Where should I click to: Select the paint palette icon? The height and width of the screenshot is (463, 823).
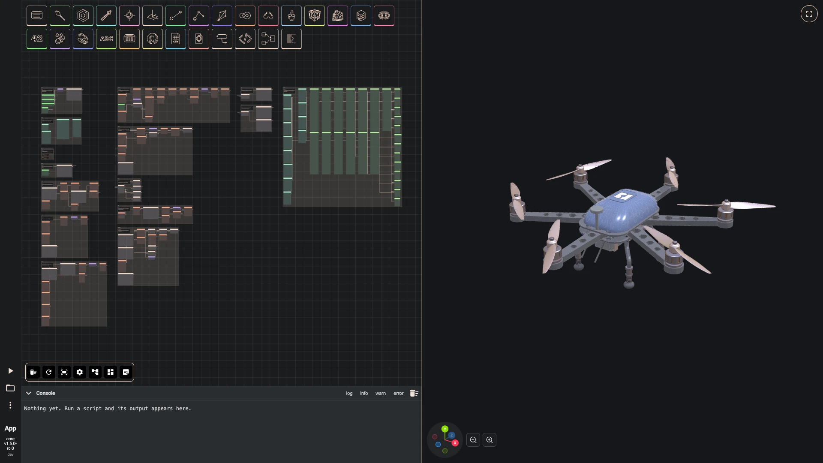coord(83,39)
